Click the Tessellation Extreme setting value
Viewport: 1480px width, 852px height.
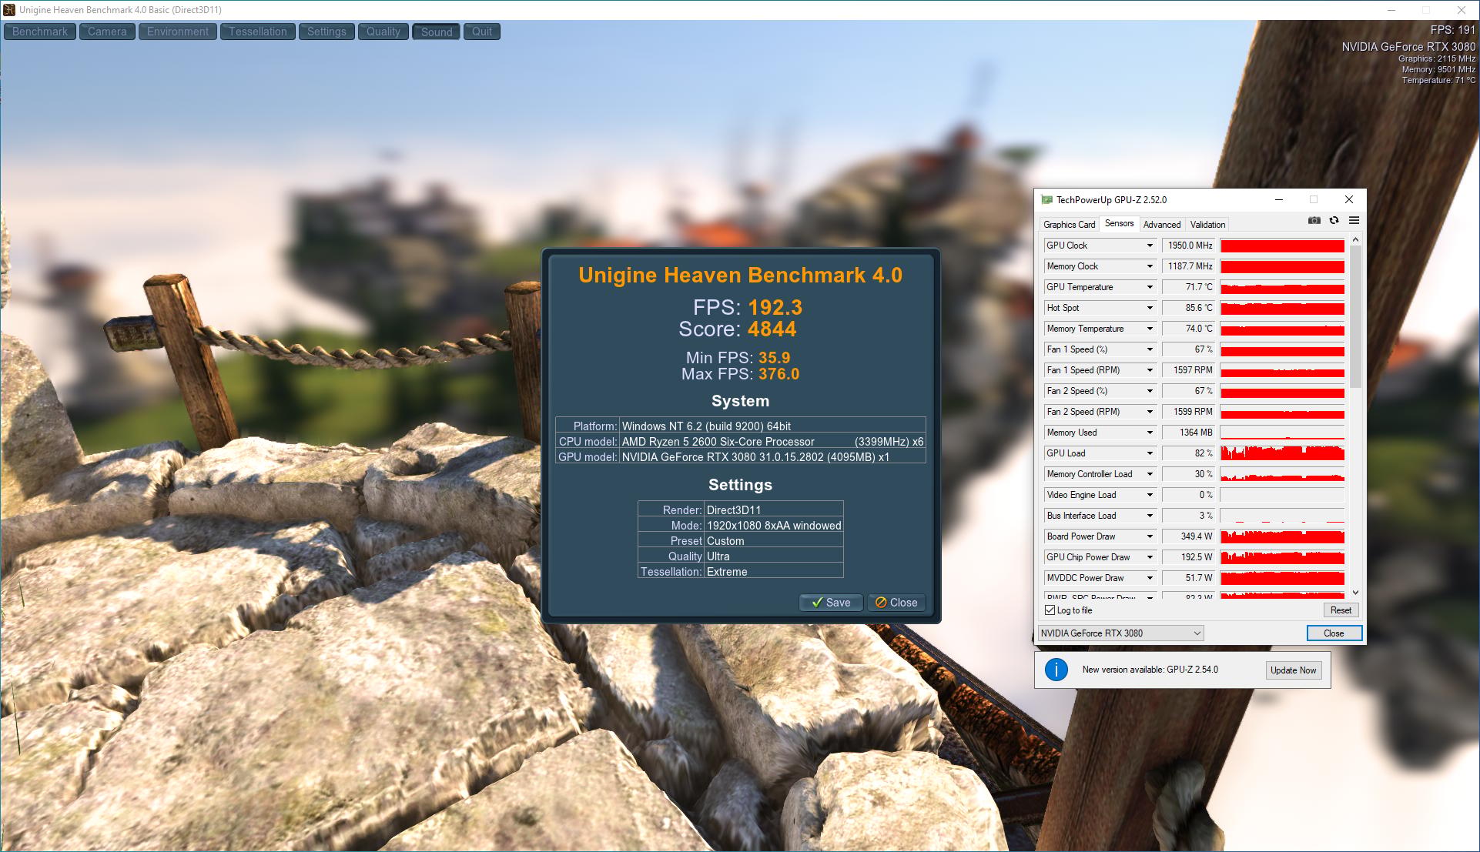coord(774,572)
